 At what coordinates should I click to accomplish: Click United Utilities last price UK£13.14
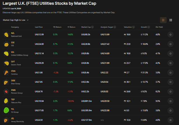tap(39, 54)
